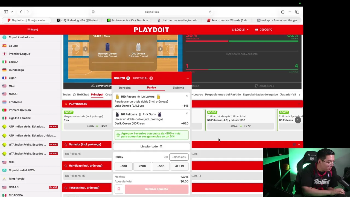Remove the IND Pacers @ LA Lakers selection

tap(187, 96)
